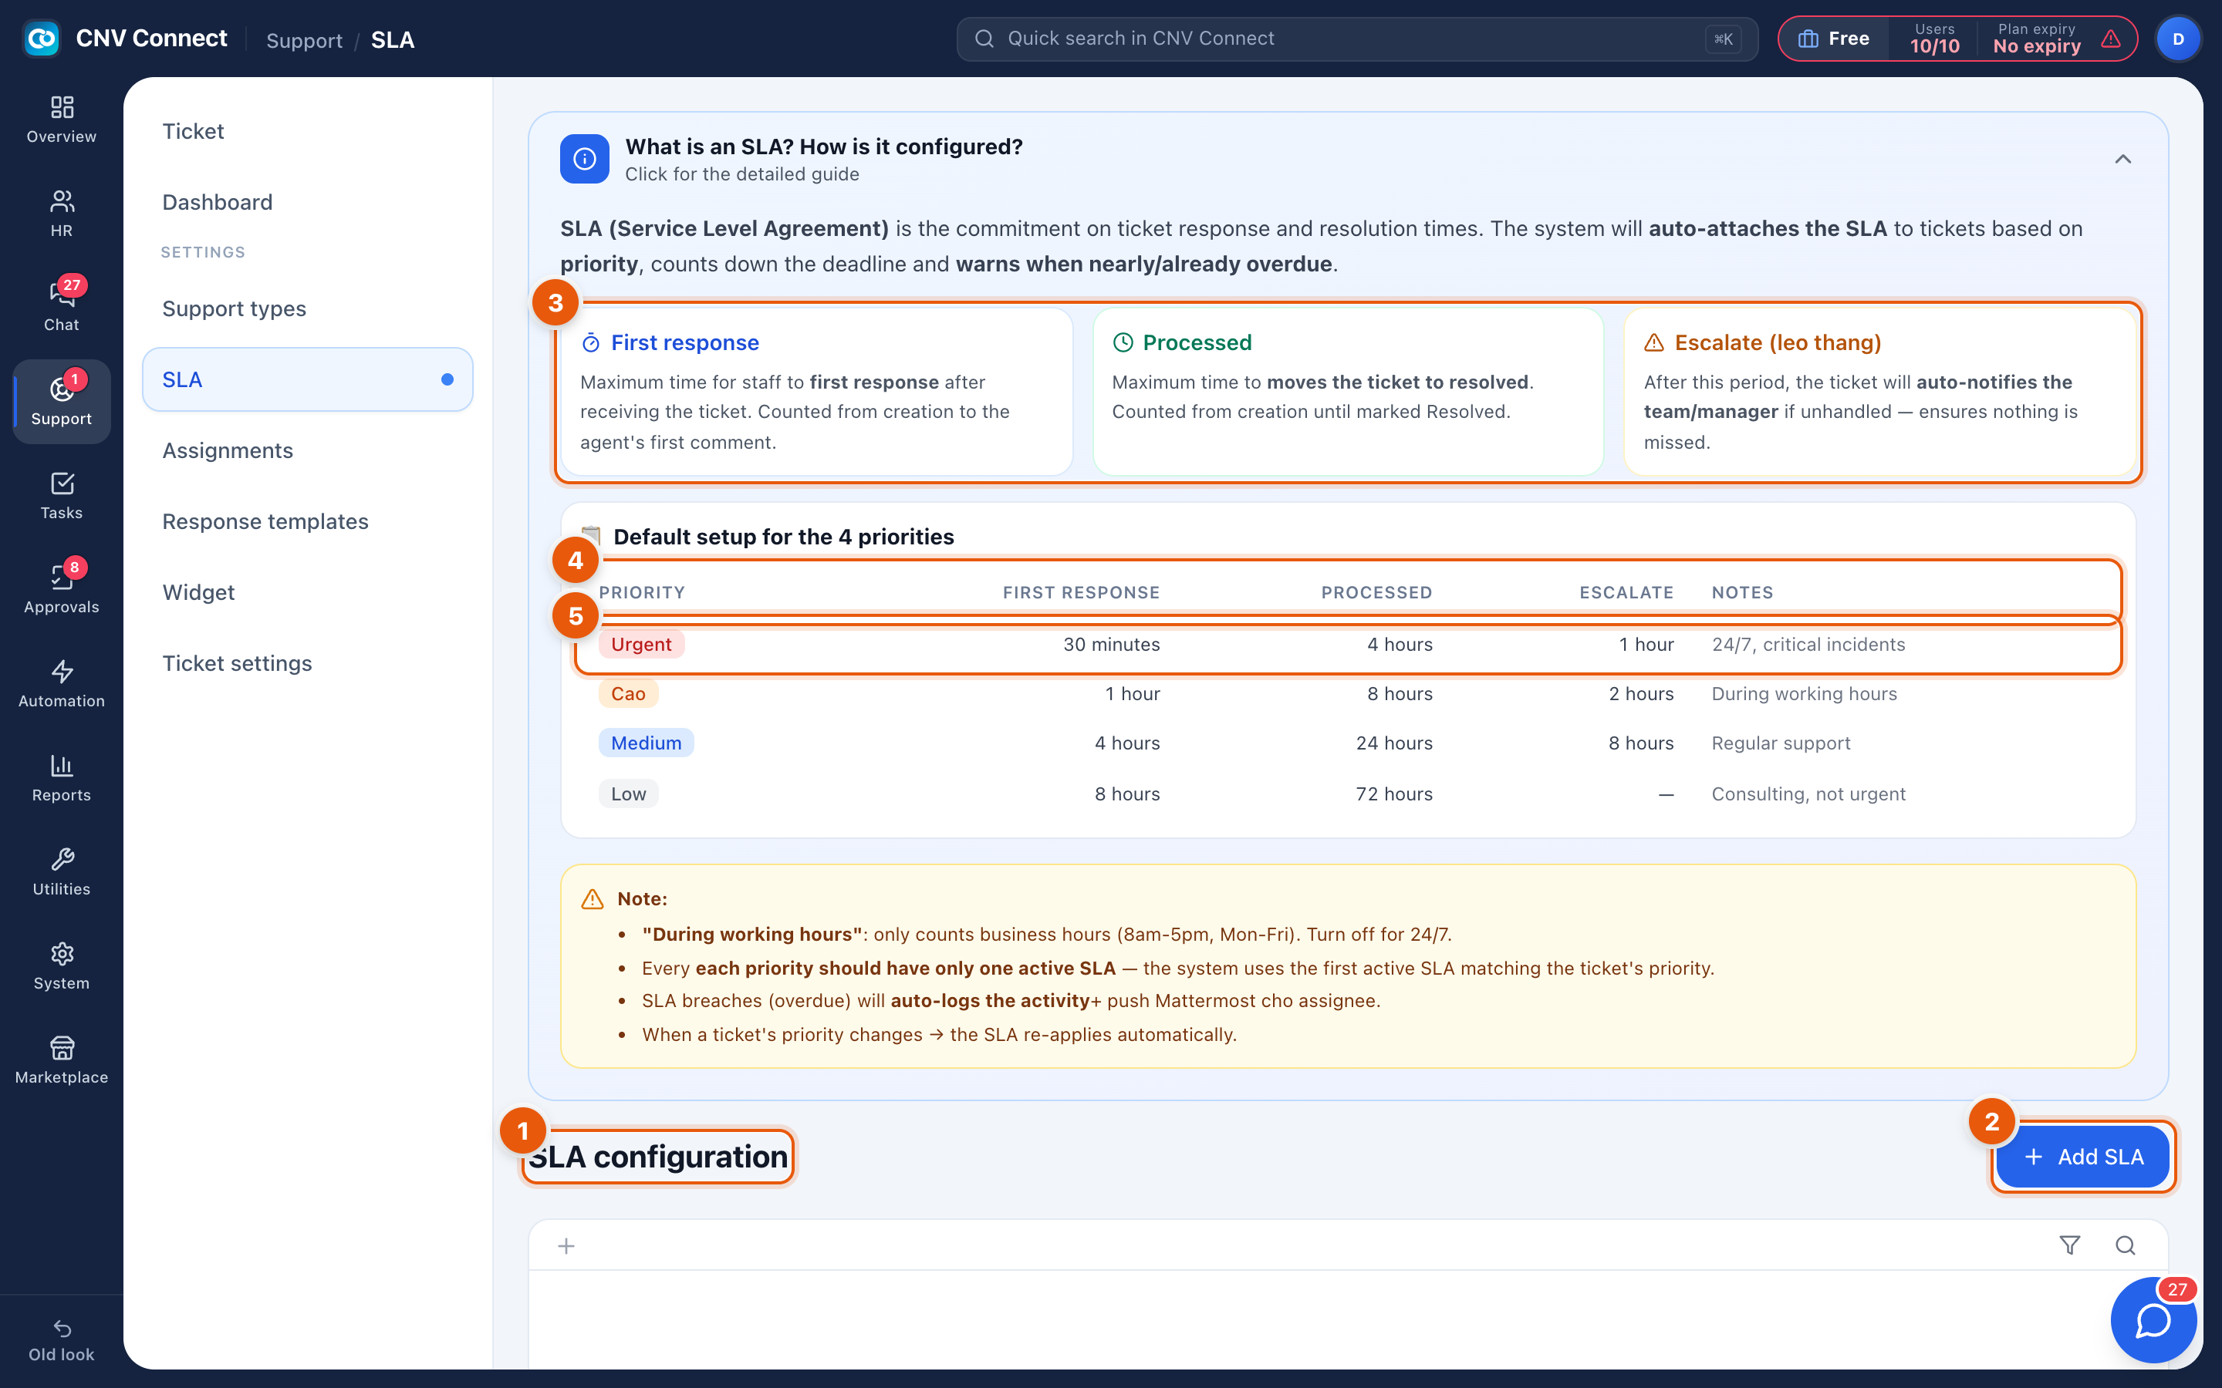This screenshot has height=1388, width=2222.
Task: Click the PROCESSED column header
Action: [1376, 593]
